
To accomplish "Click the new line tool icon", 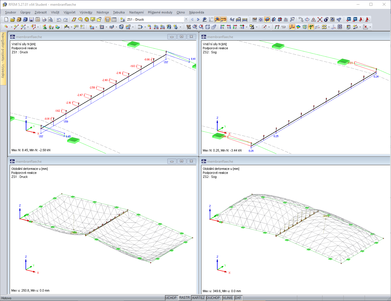I will [x=16, y=27].
